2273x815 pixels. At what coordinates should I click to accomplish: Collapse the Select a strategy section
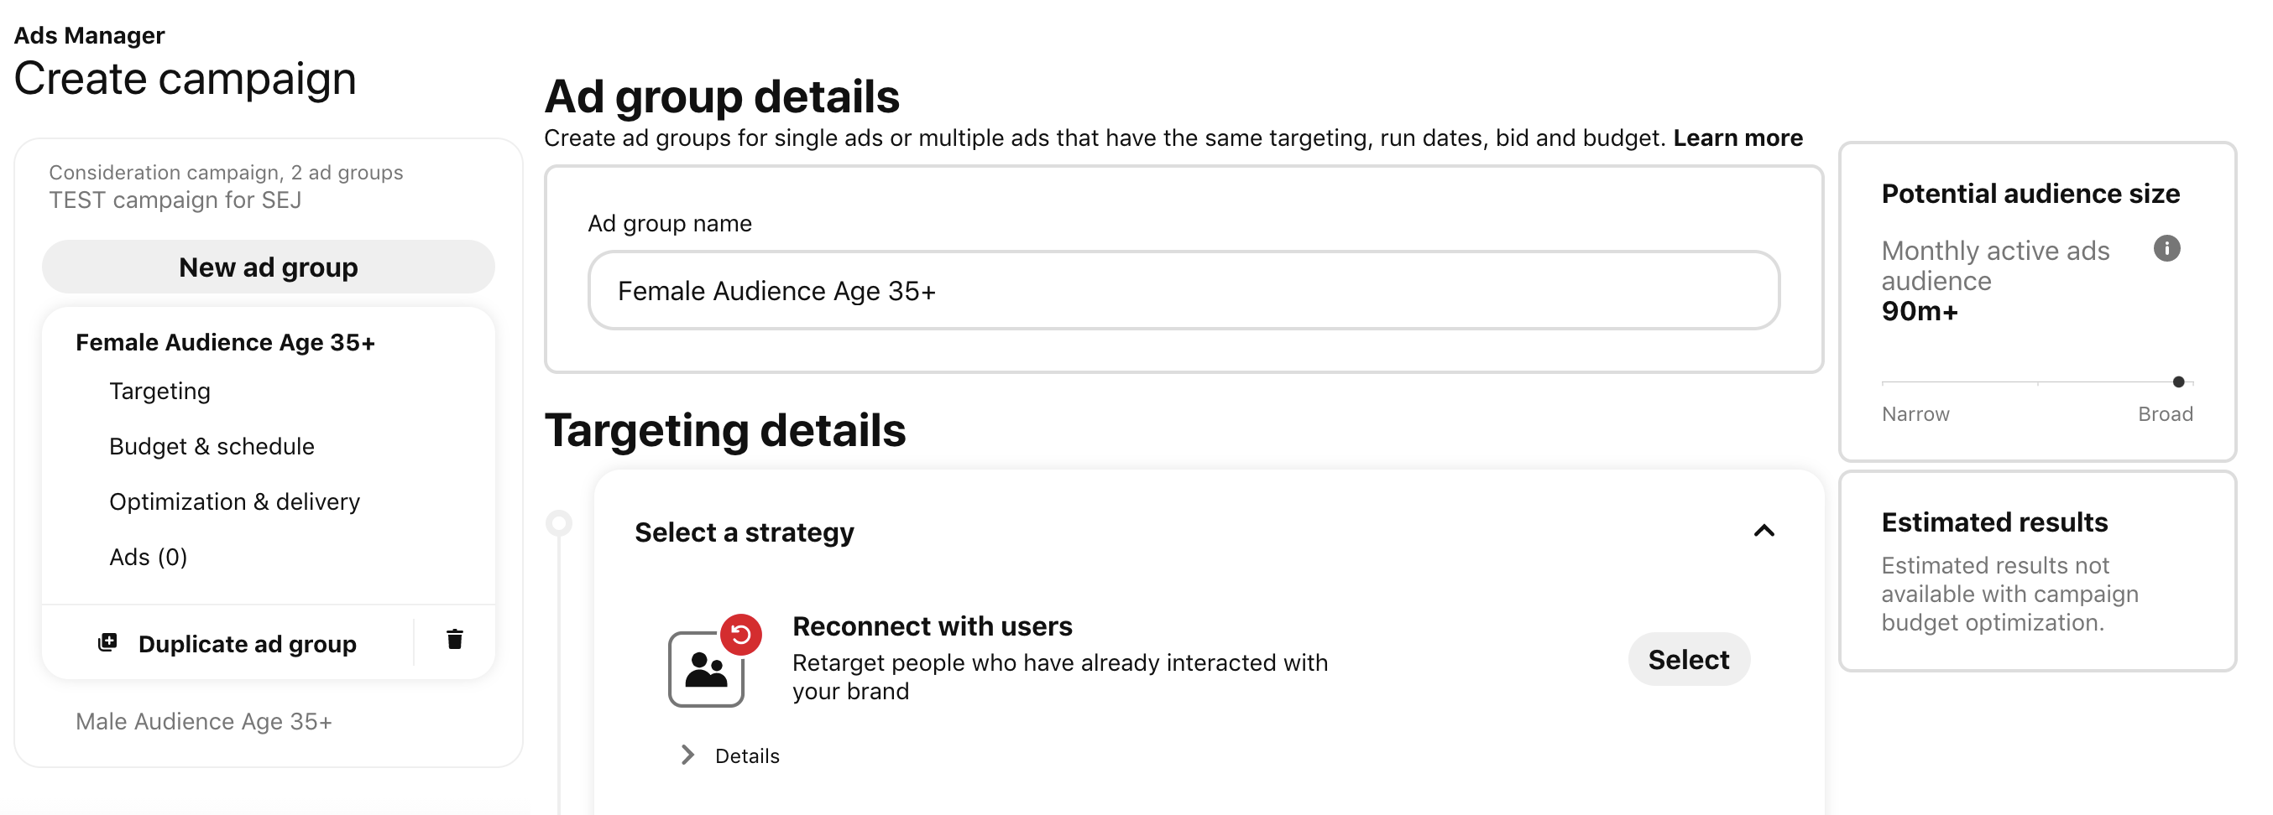(1764, 532)
